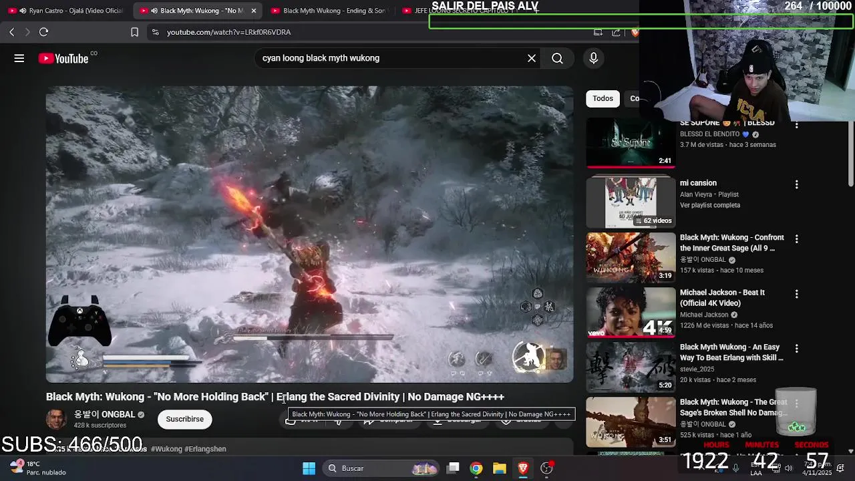Open the Brave browser taskbar icon
The width and height of the screenshot is (855, 481).
[x=523, y=468]
